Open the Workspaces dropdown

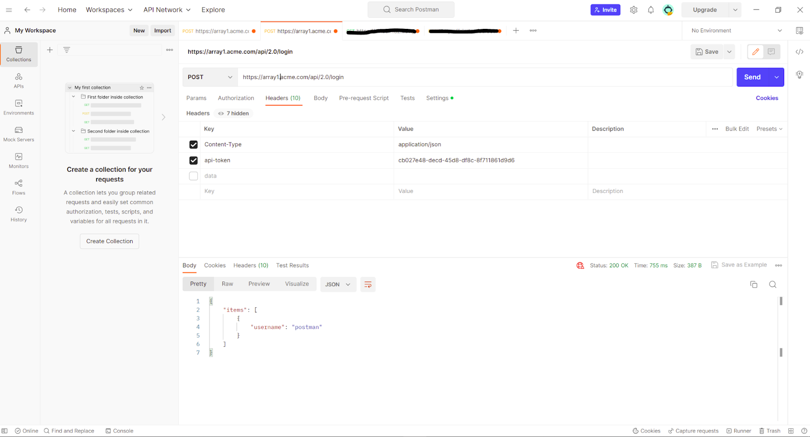pos(109,10)
